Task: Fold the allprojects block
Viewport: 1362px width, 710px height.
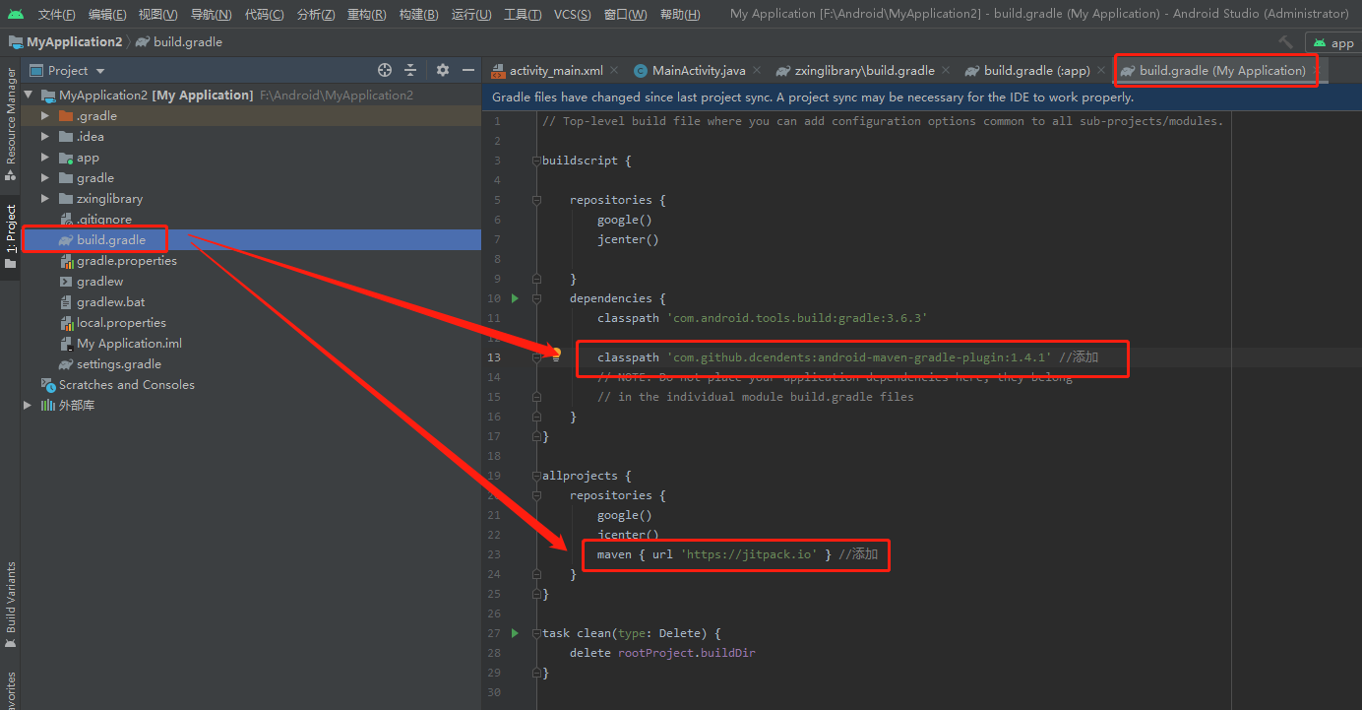Action: click(536, 476)
